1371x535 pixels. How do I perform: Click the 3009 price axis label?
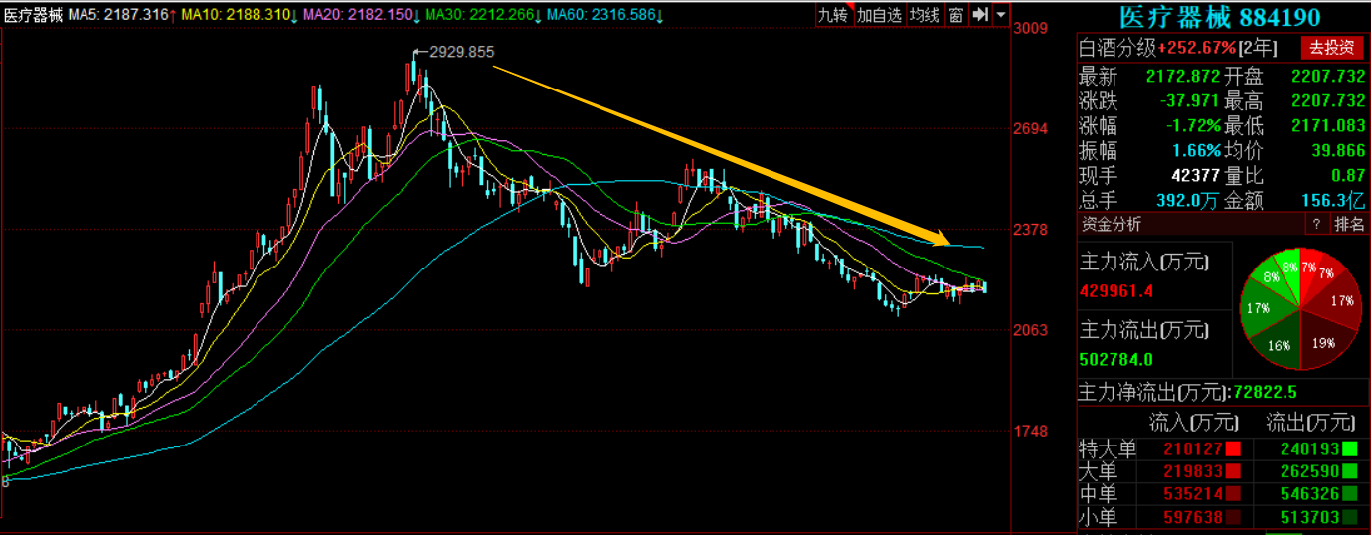tap(1030, 28)
